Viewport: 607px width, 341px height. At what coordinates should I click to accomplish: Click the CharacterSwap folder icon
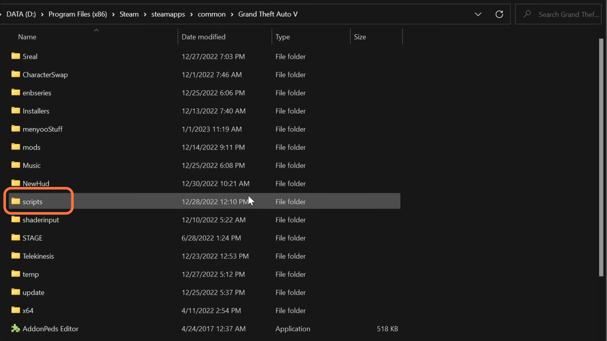click(15, 74)
